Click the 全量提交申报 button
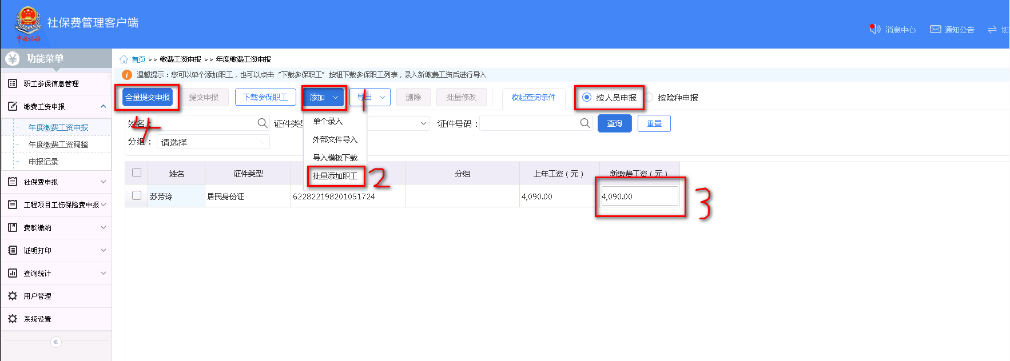 coord(148,97)
